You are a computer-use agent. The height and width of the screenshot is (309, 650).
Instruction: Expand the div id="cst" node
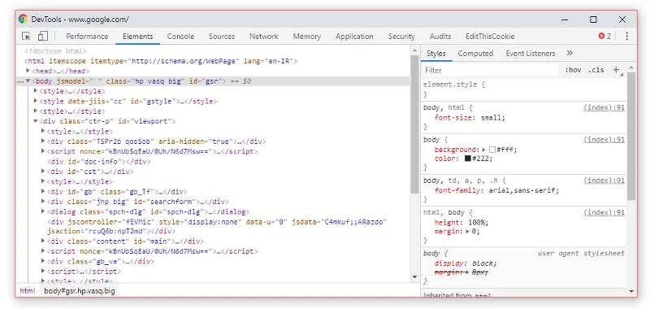click(x=43, y=172)
